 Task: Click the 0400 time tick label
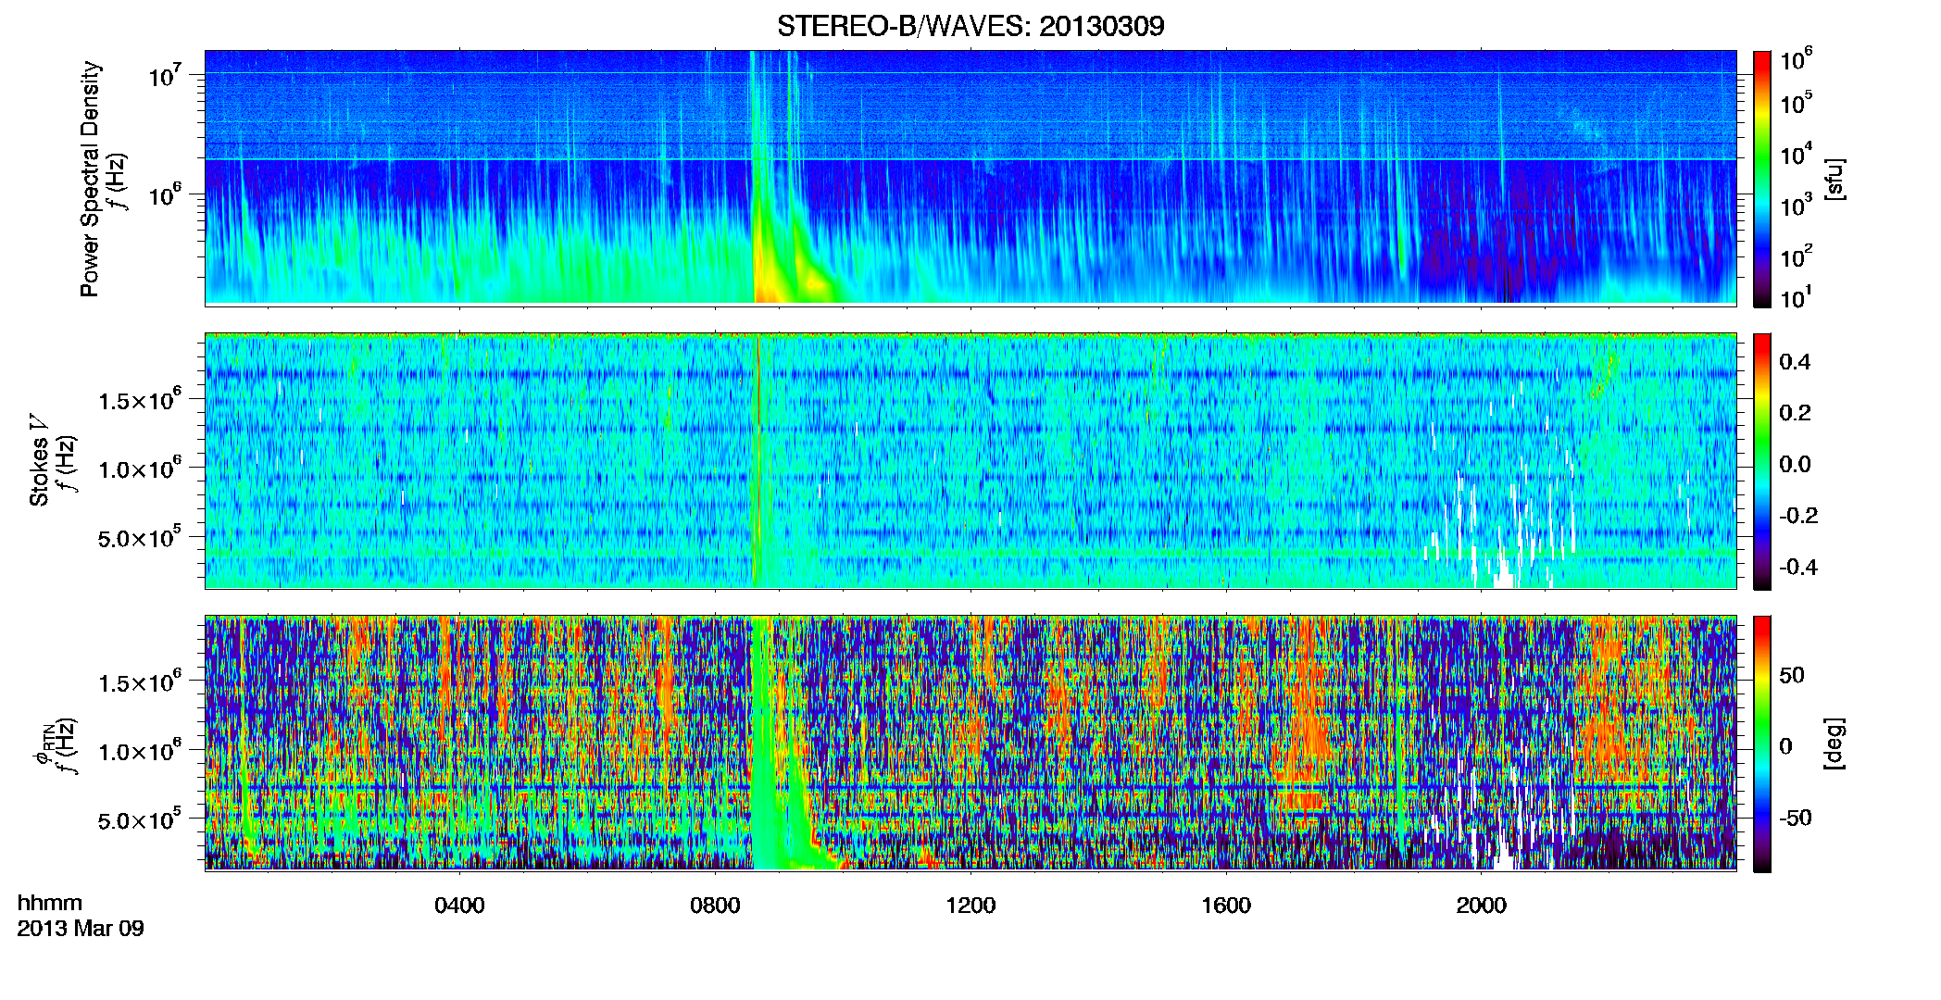click(x=459, y=906)
